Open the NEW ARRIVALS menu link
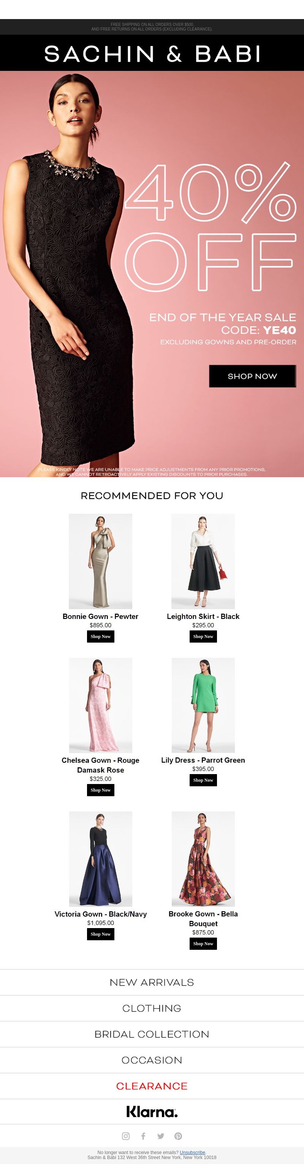Screen dimensions: 304x1172 pos(152,982)
